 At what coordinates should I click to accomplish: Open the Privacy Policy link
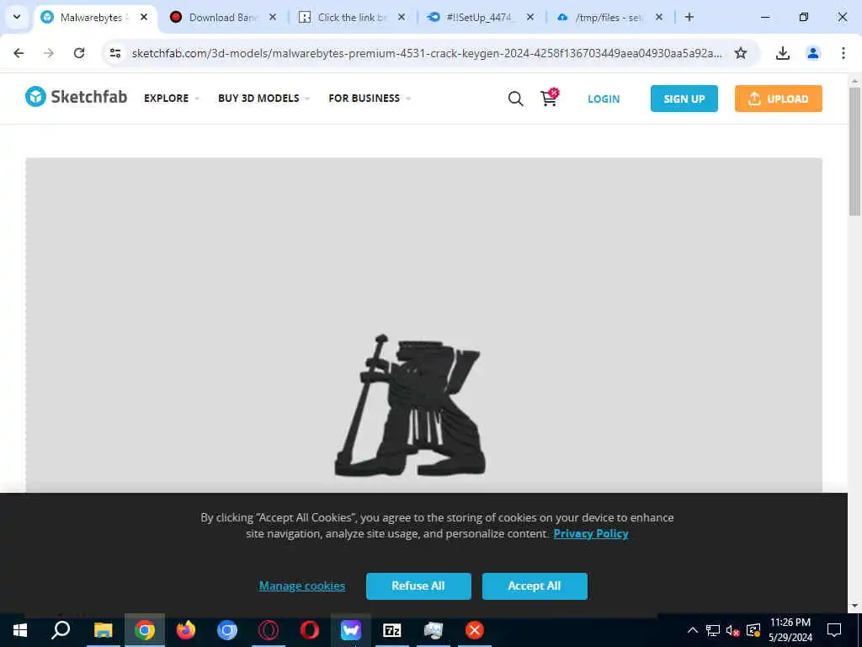(x=591, y=533)
